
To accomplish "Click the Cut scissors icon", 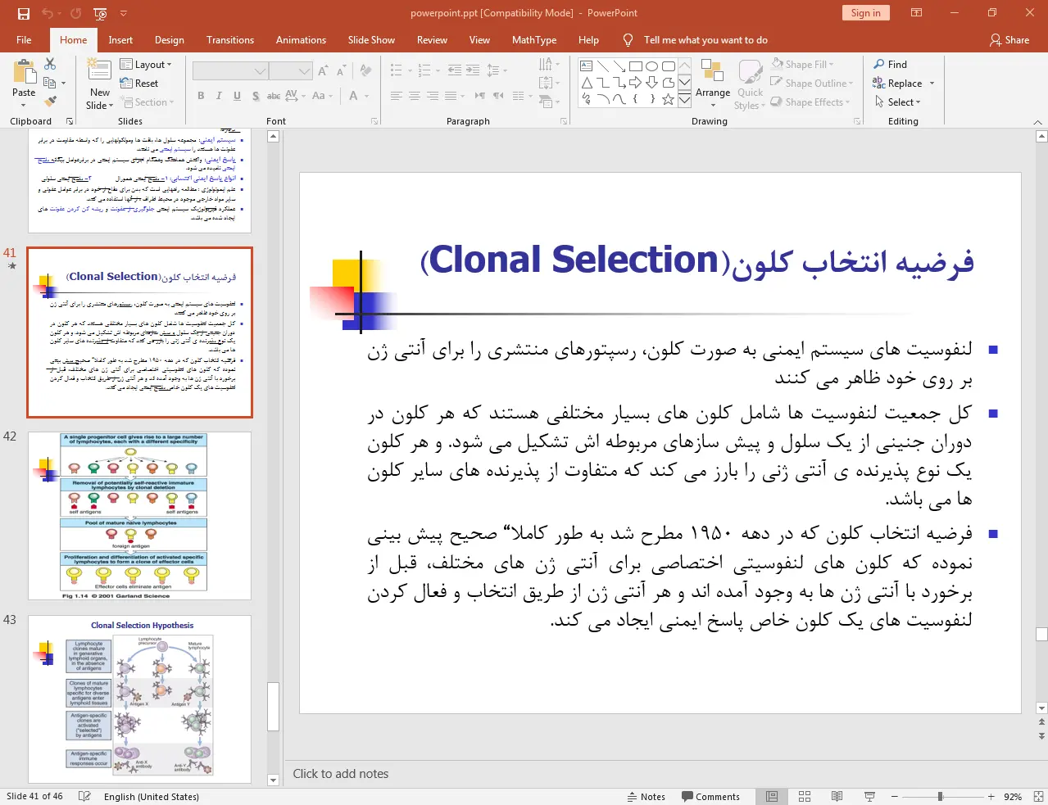I will point(50,64).
